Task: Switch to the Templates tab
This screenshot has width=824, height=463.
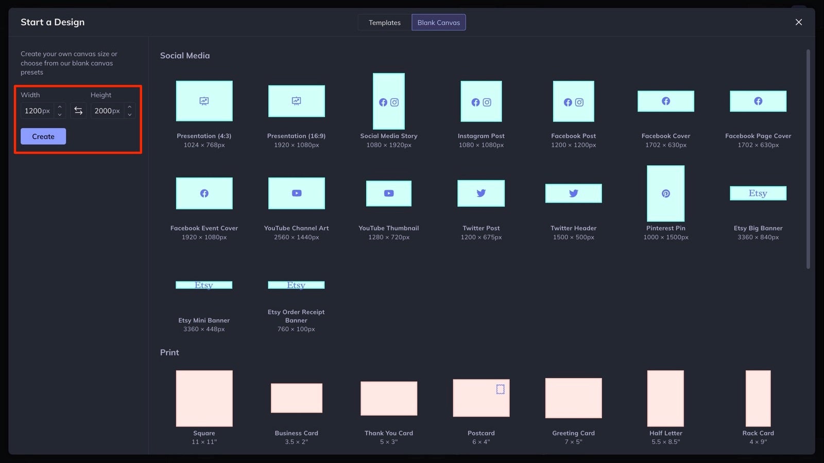Action: click(x=384, y=22)
